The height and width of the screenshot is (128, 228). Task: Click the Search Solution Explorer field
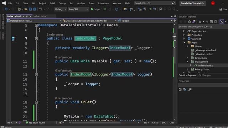point(203,27)
